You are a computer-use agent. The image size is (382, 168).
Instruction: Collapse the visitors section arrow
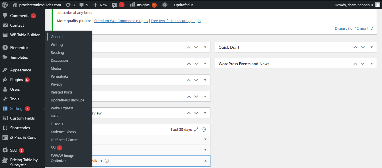(x=205, y=161)
